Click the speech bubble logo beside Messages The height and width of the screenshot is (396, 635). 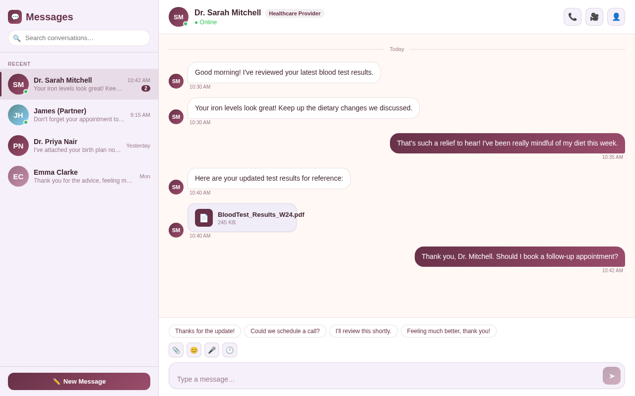tap(15, 16)
